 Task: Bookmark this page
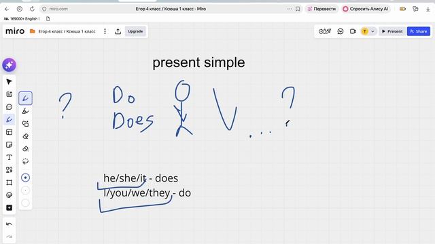[x=298, y=9]
